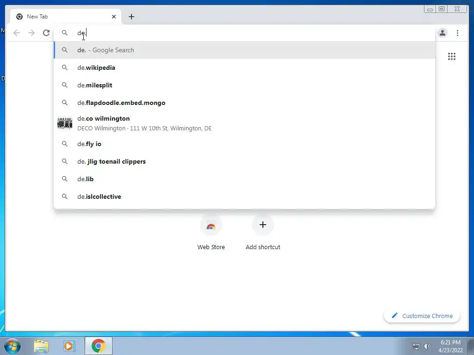
Task: Click the search icon beside de.wikipedia
Action: [65, 67]
